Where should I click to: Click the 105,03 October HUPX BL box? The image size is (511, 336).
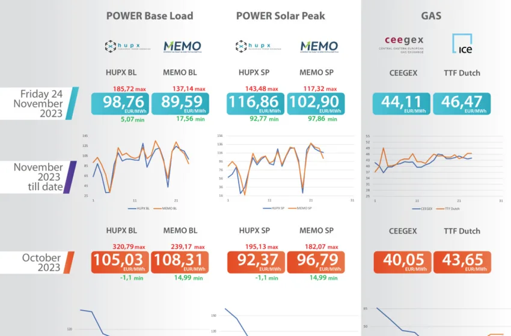(120, 262)
